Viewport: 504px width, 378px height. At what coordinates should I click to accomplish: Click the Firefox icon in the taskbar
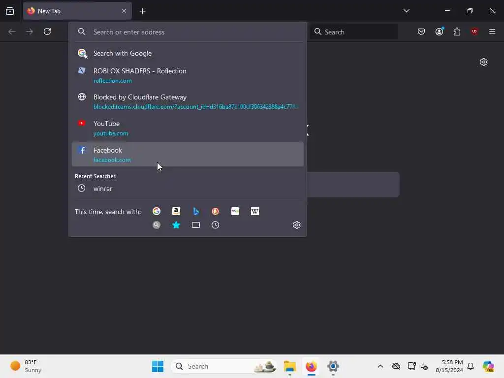tap(311, 366)
